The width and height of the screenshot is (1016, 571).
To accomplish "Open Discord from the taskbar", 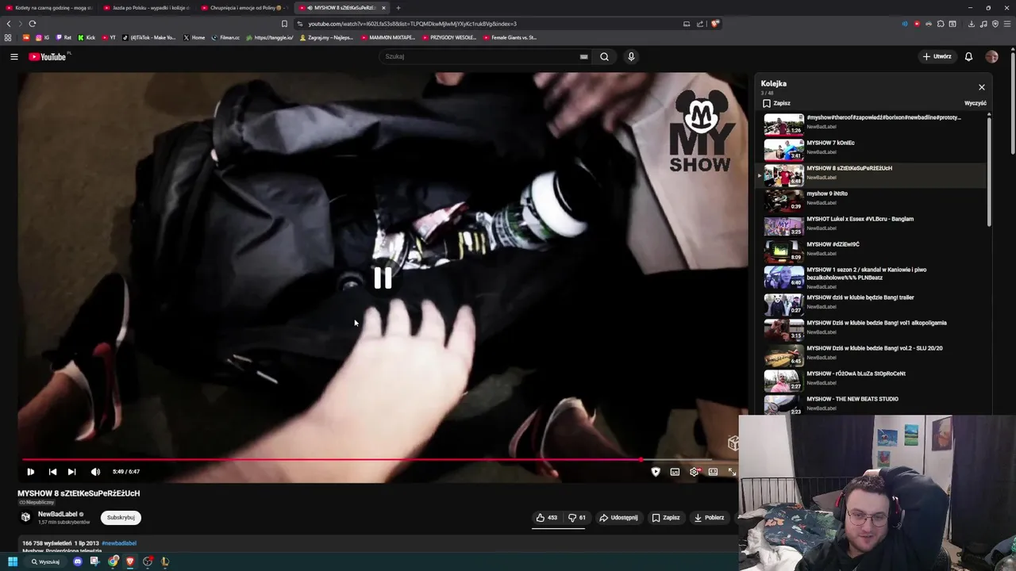I will (x=77, y=561).
